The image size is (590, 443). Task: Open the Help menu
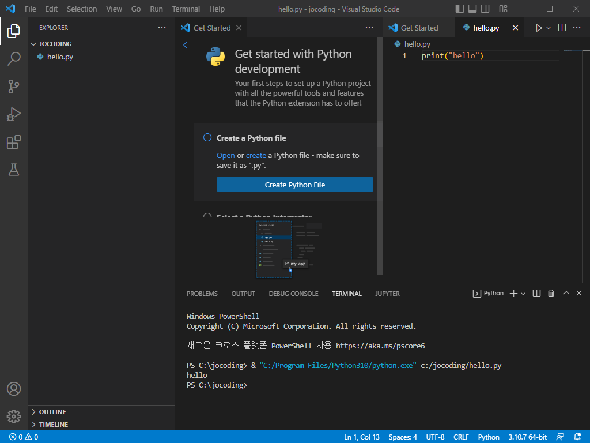217,9
